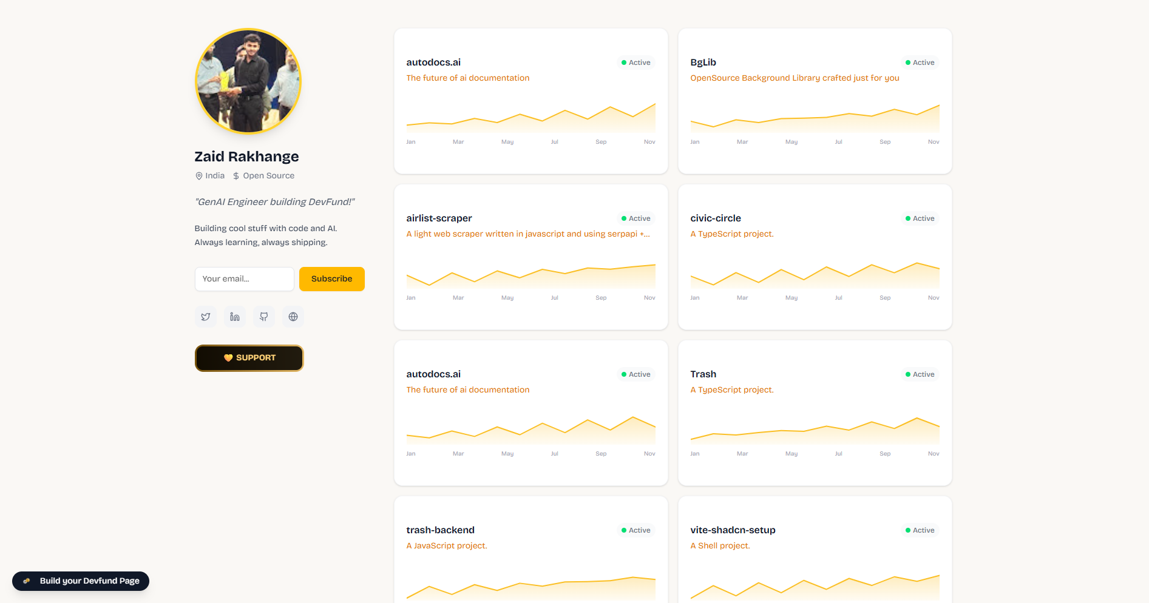The width and height of the screenshot is (1149, 603).
Task: Click the Zaid Rakhange profile photo
Action: click(x=248, y=81)
